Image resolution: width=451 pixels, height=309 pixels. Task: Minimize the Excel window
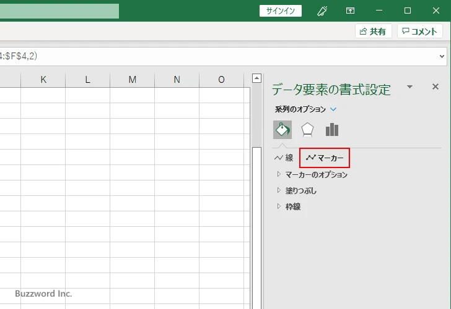tap(379, 11)
